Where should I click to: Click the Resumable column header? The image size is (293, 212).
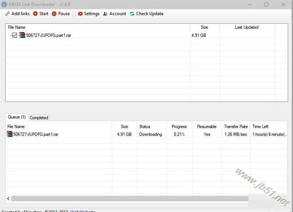[x=207, y=127]
